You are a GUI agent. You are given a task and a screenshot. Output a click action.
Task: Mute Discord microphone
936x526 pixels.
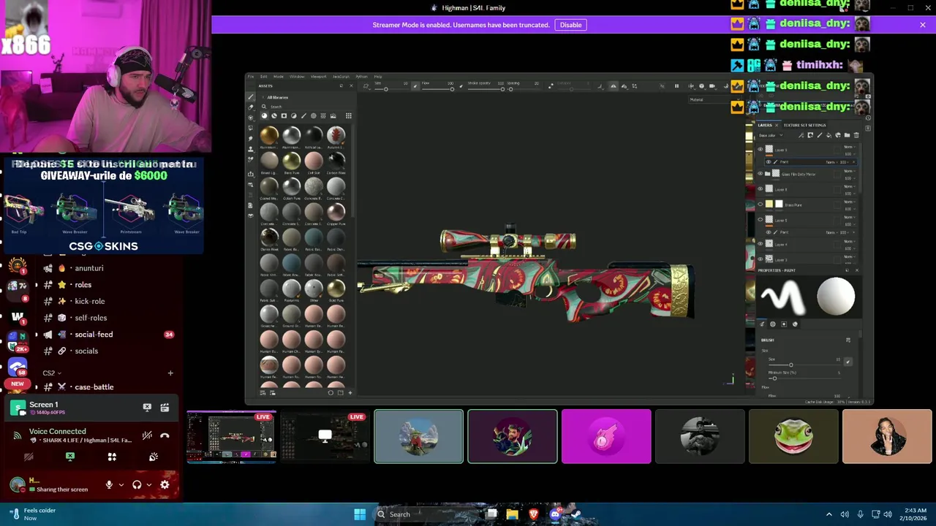pos(109,484)
